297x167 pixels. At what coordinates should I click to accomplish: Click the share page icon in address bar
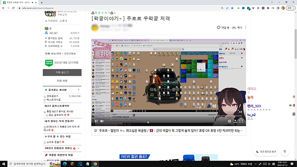(x=227, y=8)
